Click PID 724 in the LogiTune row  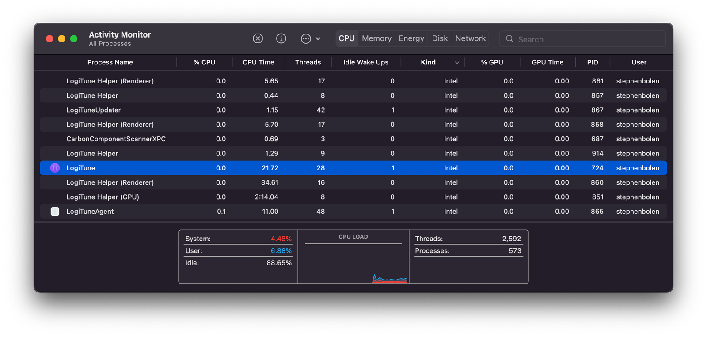(x=597, y=168)
